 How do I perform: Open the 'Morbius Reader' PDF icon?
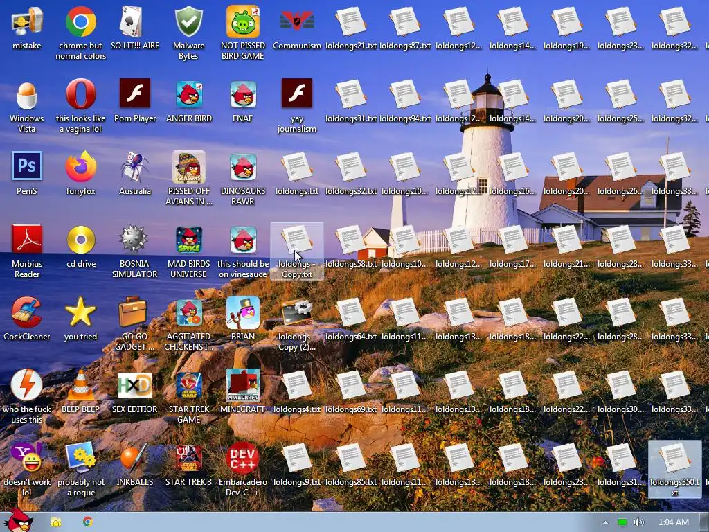[27, 239]
